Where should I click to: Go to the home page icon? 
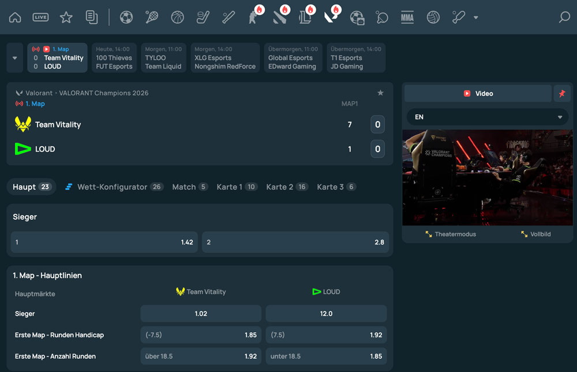tap(15, 17)
